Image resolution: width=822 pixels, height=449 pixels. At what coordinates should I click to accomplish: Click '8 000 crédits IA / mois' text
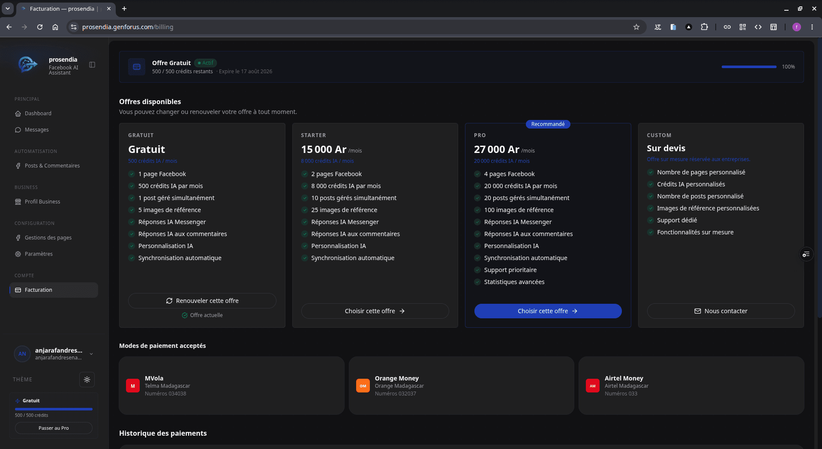click(x=327, y=161)
